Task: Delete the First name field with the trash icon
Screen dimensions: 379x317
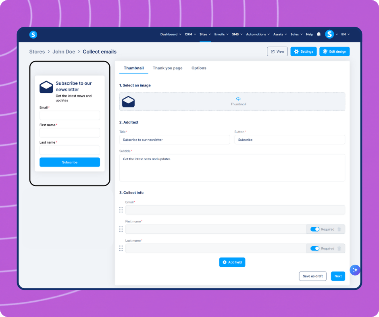Action: click(x=339, y=229)
